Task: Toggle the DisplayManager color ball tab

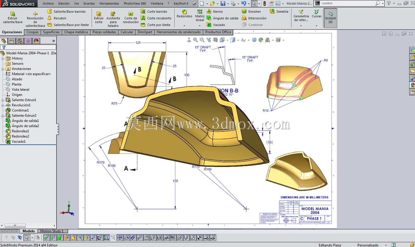Action: coord(36,41)
